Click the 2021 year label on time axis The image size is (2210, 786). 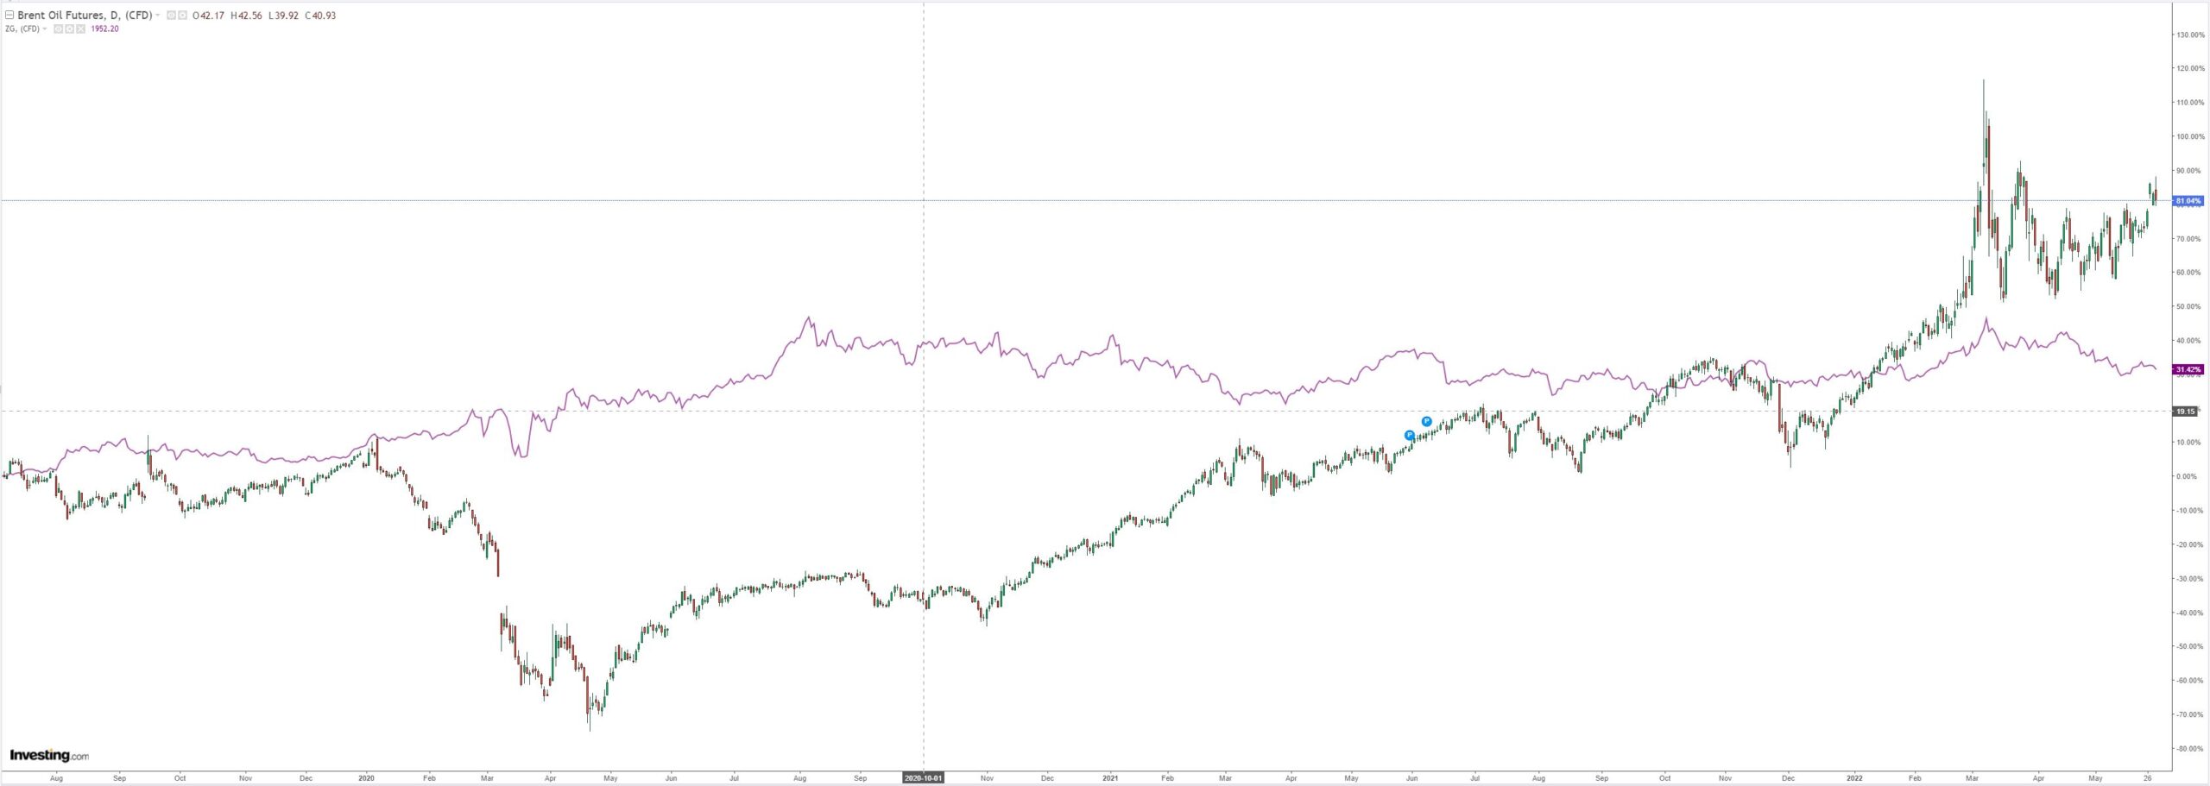[1111, 778]
